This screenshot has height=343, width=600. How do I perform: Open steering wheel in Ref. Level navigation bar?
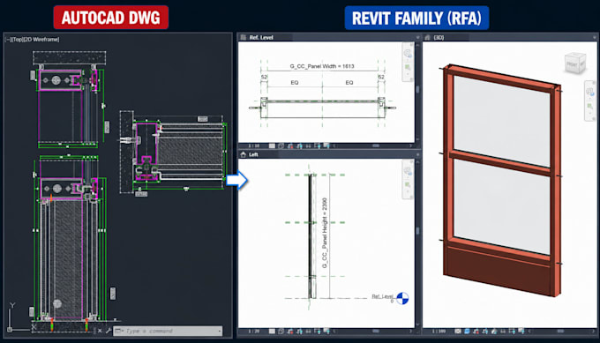(408, 53)
